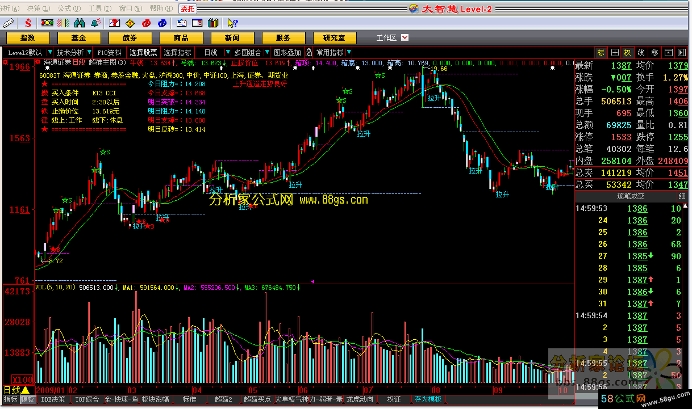This screenshot has height=409, width=692.
Task: Click the 服务 yellow button
Action: point(283,38)
